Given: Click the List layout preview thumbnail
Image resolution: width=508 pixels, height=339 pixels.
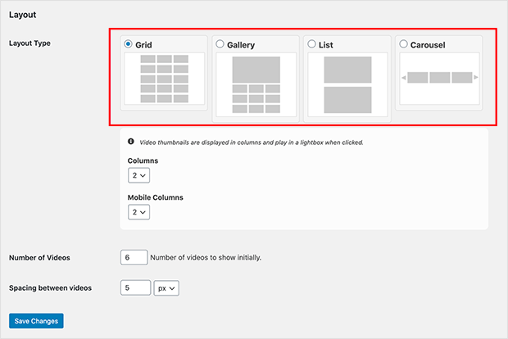Looking at the screenshot, I should 347,84.
